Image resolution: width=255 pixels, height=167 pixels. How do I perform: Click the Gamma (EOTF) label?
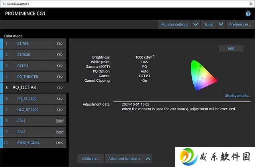click(98, 67)
